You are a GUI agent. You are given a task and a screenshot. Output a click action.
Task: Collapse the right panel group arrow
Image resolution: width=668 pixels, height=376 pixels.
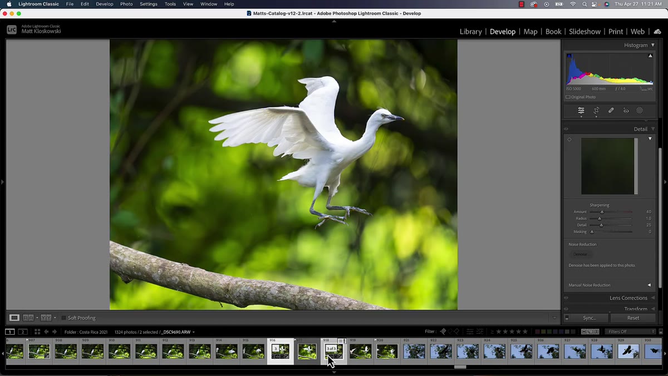click(665, 181)
